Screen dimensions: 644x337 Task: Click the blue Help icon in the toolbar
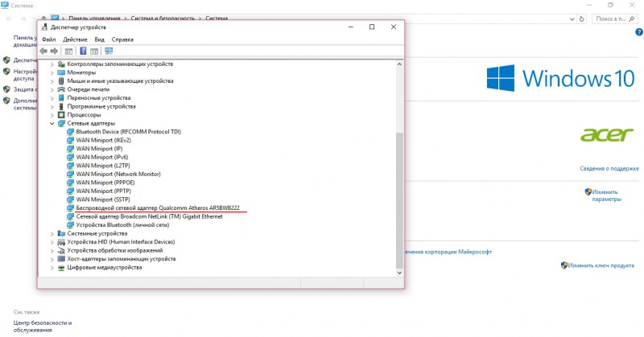(83, 51)
